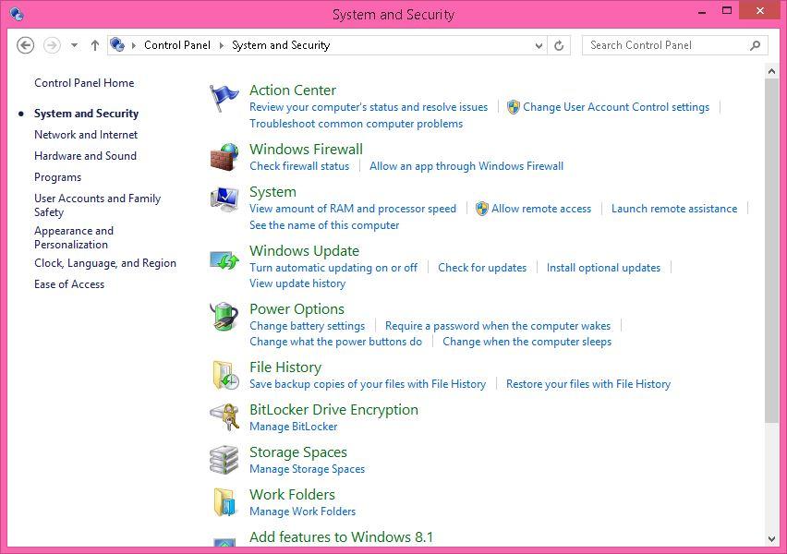787x554 pixels.
Task: Click Manage Storage Spaces
Action: pos(308,469)
